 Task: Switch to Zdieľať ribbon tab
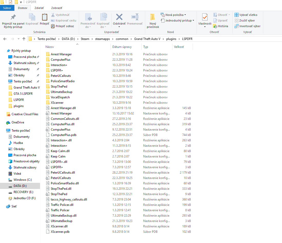pyautogui.click(x=39, y=8)
